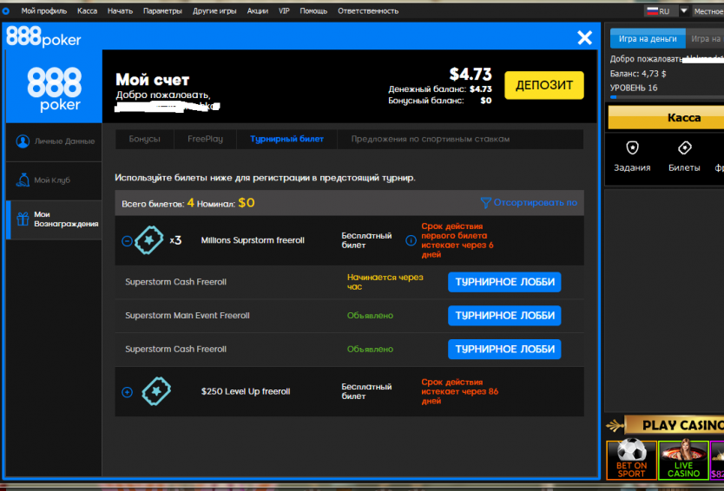This screenshot has width=724, height=491.
Task: Click the УРОВЕНЬ 16 progress bar
Action: (x=667, y=97)
